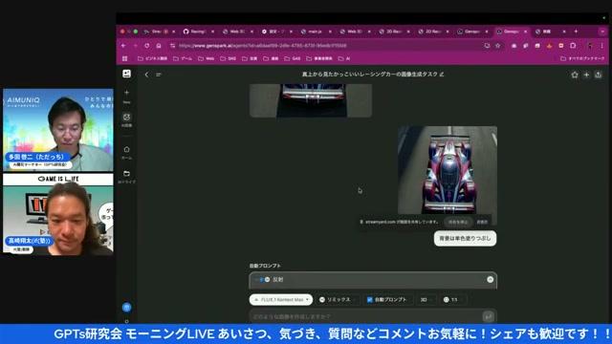Edit the task title with the pencil icon
The width and height of the screenshot is (612, 344).
tap(442, 75)
